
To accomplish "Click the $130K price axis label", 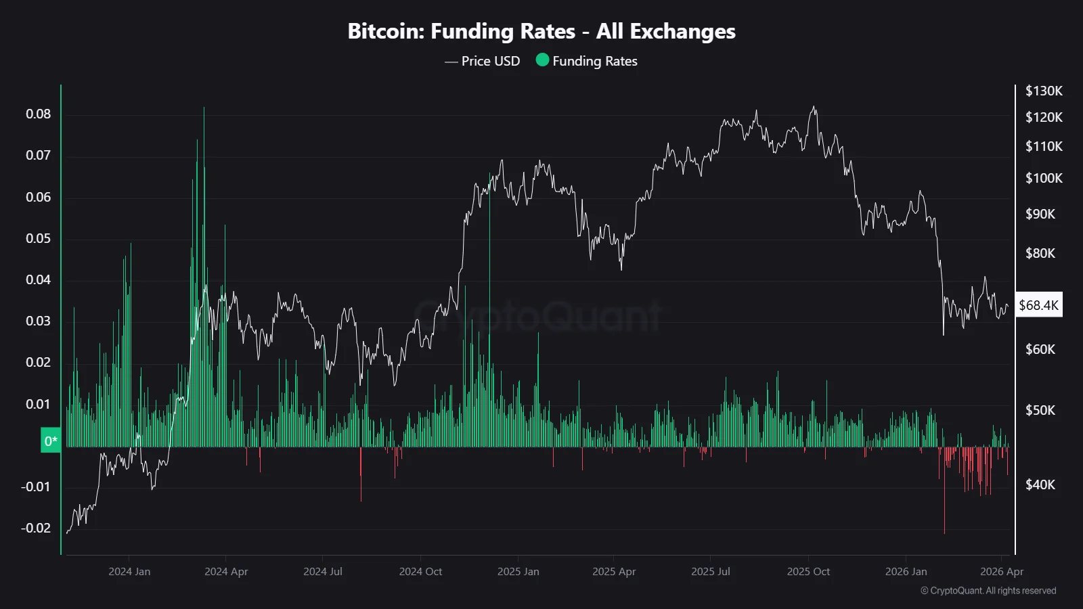I will pos(1044,91).
